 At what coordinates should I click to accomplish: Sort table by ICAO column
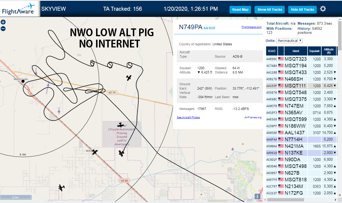tap(272, 51)
